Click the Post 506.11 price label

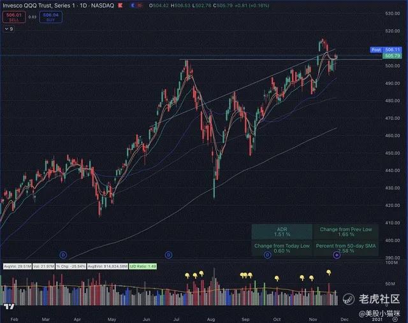click(386, 50)
